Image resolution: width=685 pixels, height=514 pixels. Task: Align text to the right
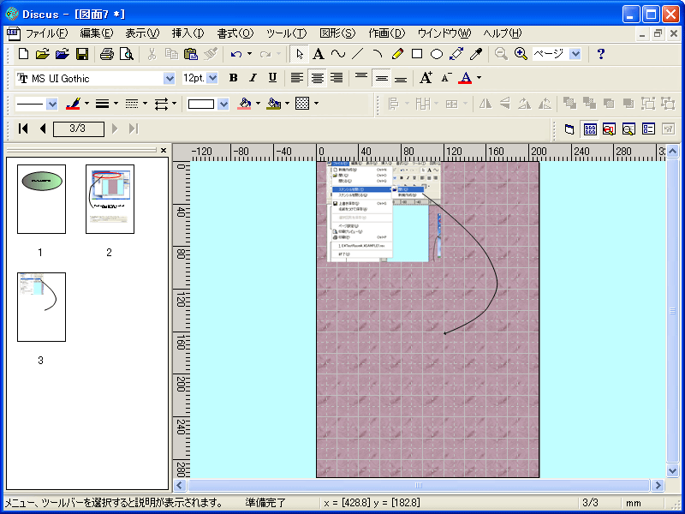tap(337, 78)
